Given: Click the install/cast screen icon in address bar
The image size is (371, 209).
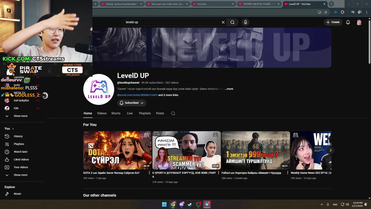Looking at the screenshot, I should (319, 12).
